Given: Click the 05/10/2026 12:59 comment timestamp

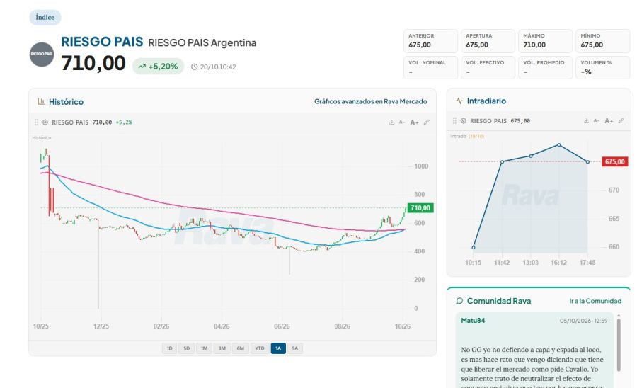Looking at the screenshot, I should click(x=583, y=321).
